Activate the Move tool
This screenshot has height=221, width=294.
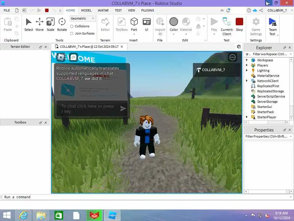pyautogui.click(x=40, y=24)
